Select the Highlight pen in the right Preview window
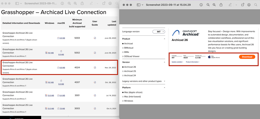Image resolution: width=260 pixels, height=119 pixels. (x=230, y=5)
